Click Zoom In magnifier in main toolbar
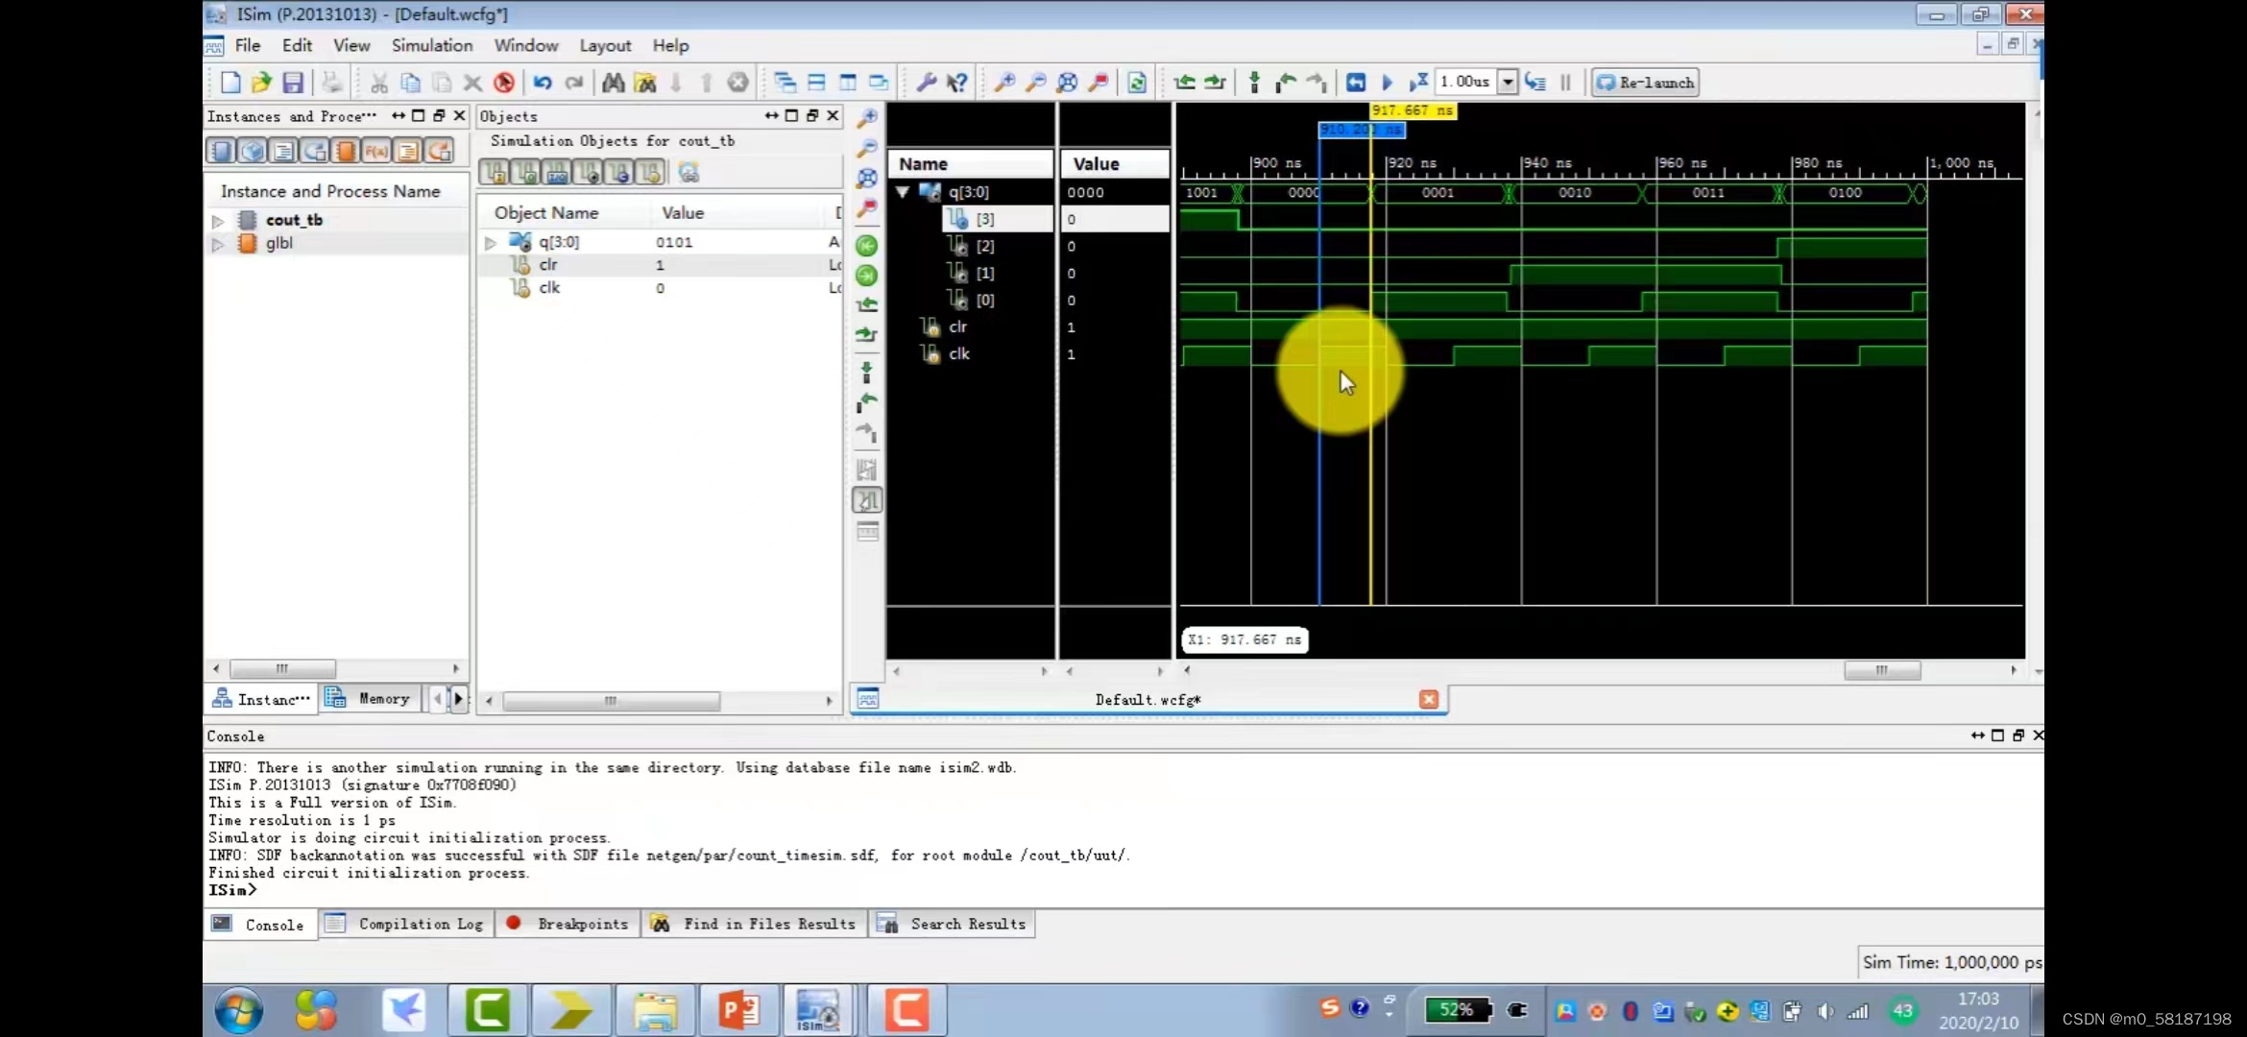The width and height of the screenshot is (2247, 1037). [x=1004, y=83]
